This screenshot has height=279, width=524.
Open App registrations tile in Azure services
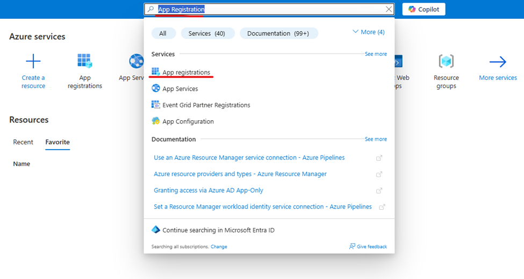85,61
